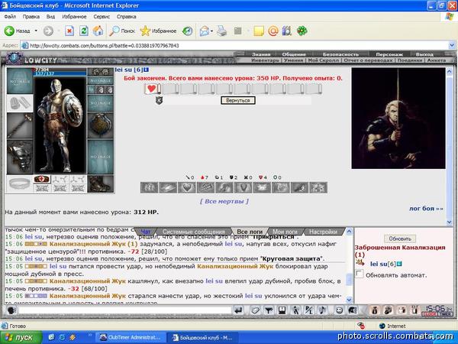Click the Вернуться button
Image resolution: width=458 pixels, height=344 pixels.
tap(237, 100)
